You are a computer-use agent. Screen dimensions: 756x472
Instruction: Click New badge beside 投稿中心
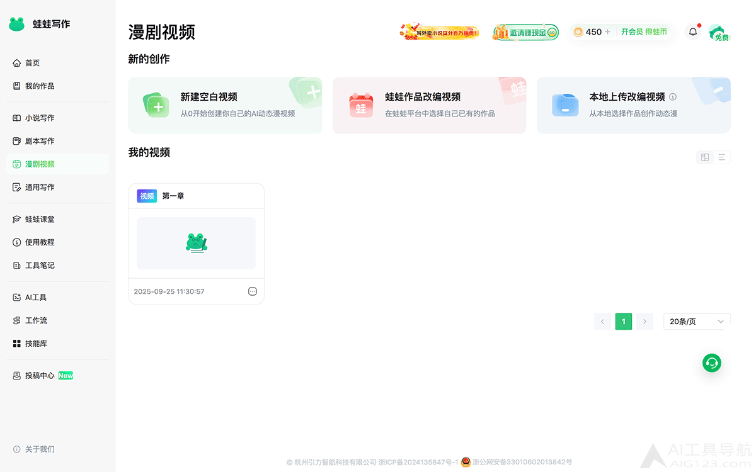point(66,376)
